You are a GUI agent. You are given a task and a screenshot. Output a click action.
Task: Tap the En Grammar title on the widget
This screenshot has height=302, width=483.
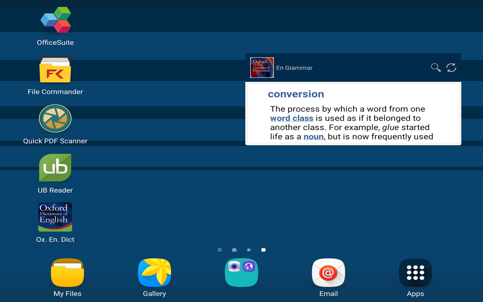tap(294, 67)
